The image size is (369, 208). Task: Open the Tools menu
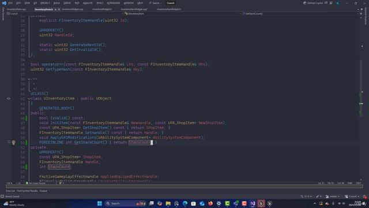coord(100,3)
